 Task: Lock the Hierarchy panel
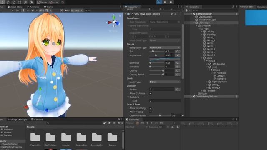(233, 7)
